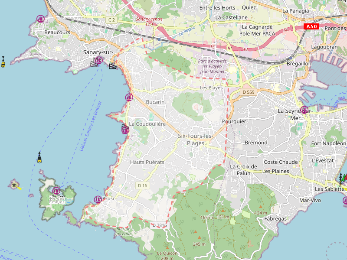
Task: Click the star light marker on the small islet
Action: pos(14,185)
